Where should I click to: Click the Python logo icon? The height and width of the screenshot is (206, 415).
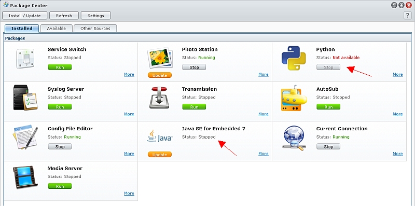click(x=294, y=58)
